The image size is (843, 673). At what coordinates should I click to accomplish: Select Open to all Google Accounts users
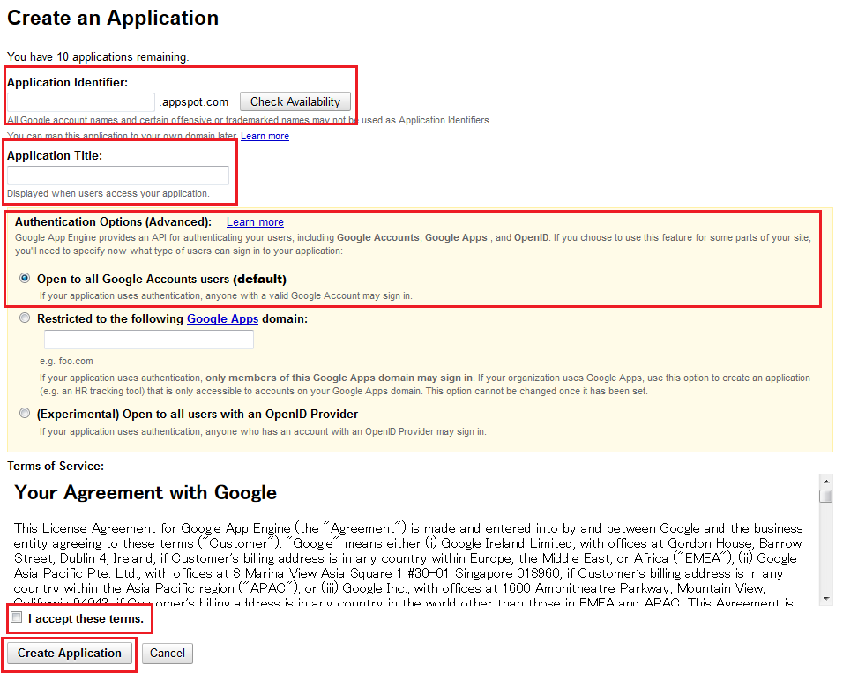(25, 278)
